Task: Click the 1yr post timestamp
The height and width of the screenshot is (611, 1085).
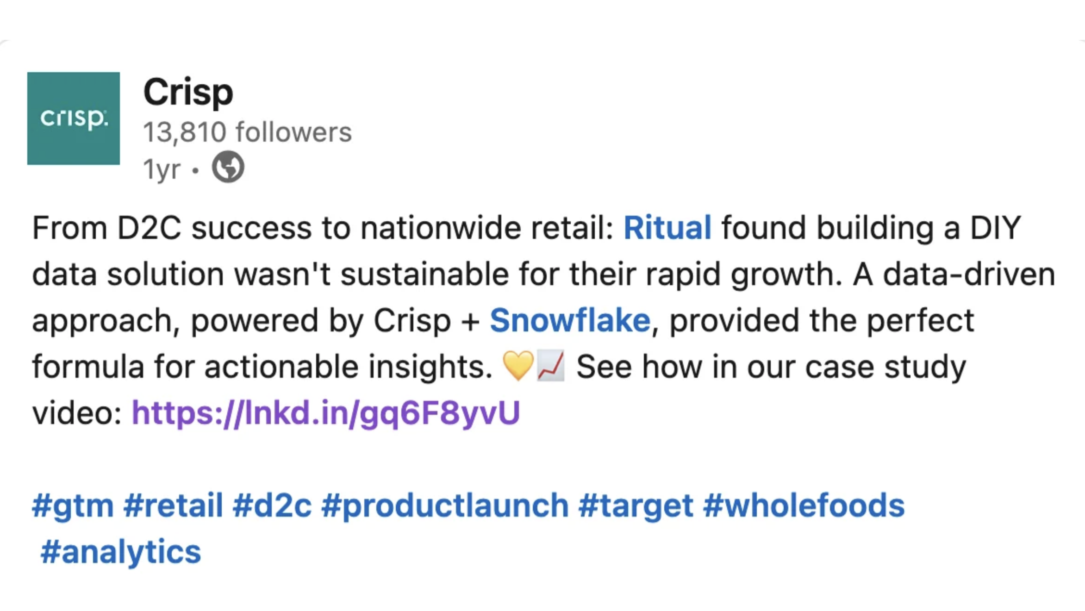Action: click(x=162, y=169)
